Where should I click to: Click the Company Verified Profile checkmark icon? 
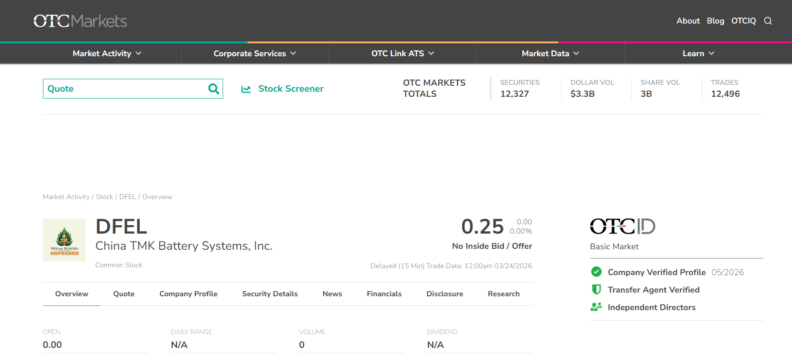(x=596, y=272)
